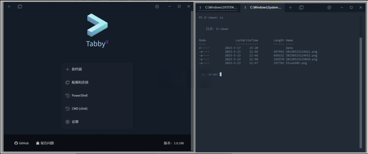Click the history icon beside CMD (clink)
Viewport: 368px width, 154px height.
coord(68,109)
